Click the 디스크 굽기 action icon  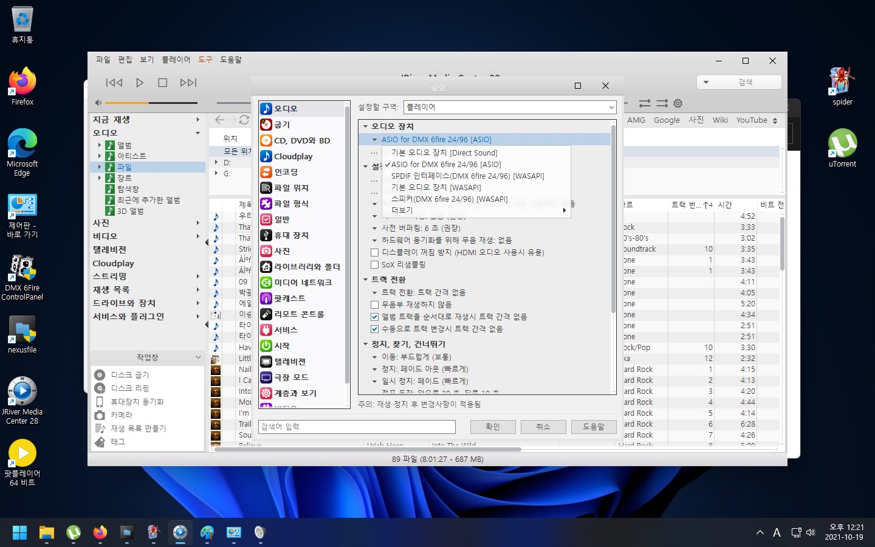pos(100,374)
